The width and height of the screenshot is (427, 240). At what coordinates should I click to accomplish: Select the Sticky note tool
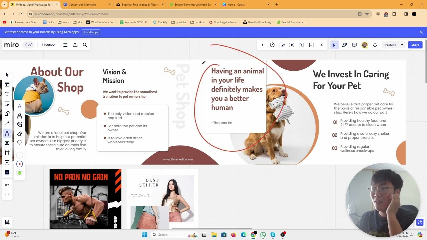[7, 104]
